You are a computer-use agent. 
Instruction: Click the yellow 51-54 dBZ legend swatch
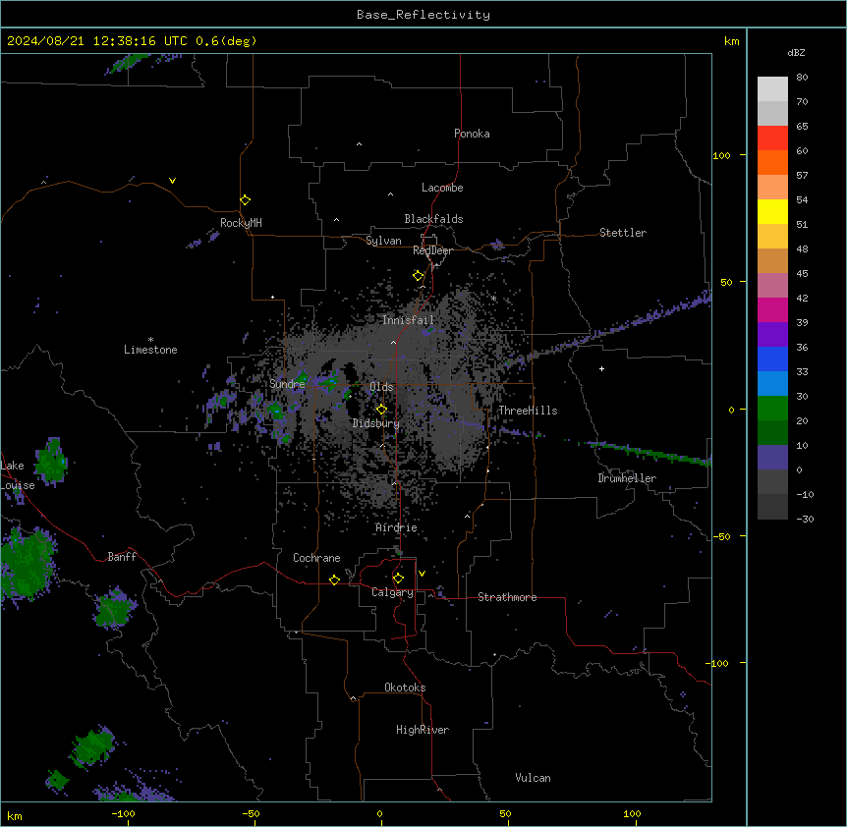pyautogui.click(x=772, y=211)
